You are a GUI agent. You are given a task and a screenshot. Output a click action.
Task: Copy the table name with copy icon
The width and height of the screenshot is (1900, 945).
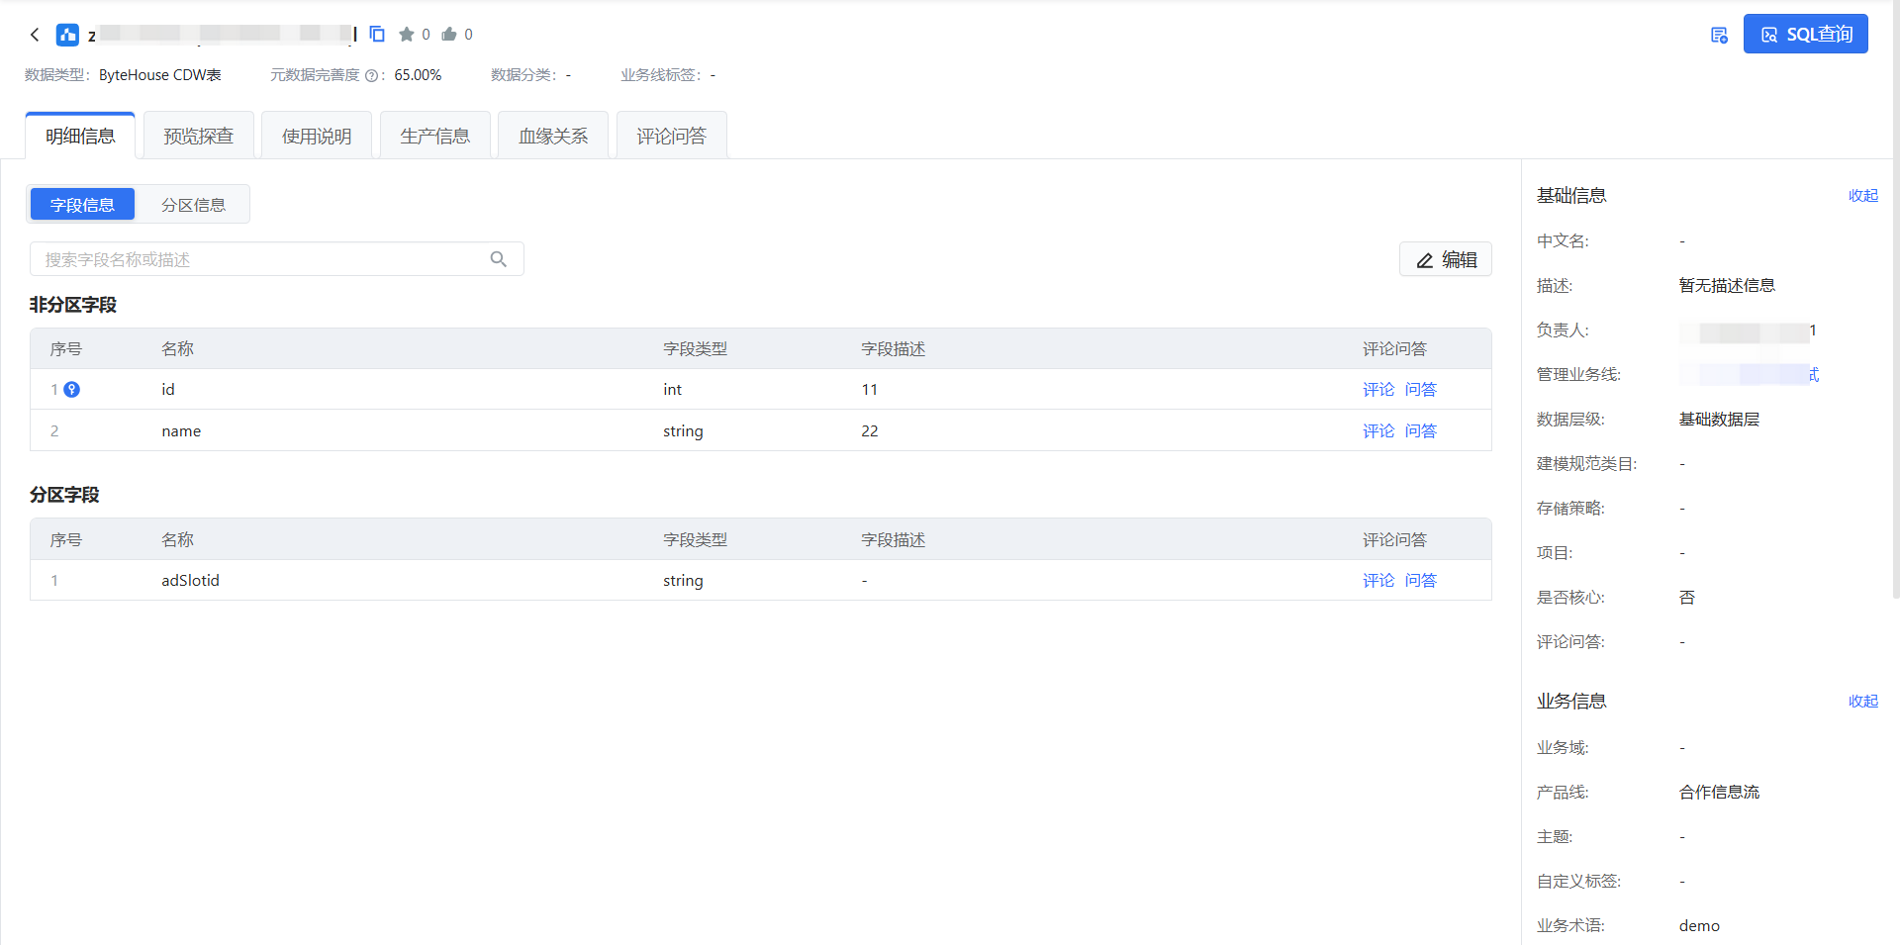(x=377, y=34)
